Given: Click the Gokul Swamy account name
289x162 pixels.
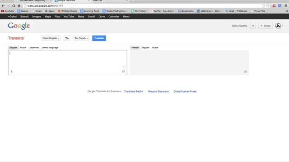Looking at the screenshot, I should coord(240,26).
